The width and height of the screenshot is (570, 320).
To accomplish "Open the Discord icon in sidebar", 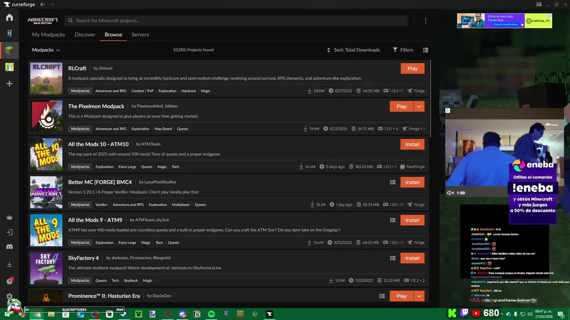I will point(9,247).
